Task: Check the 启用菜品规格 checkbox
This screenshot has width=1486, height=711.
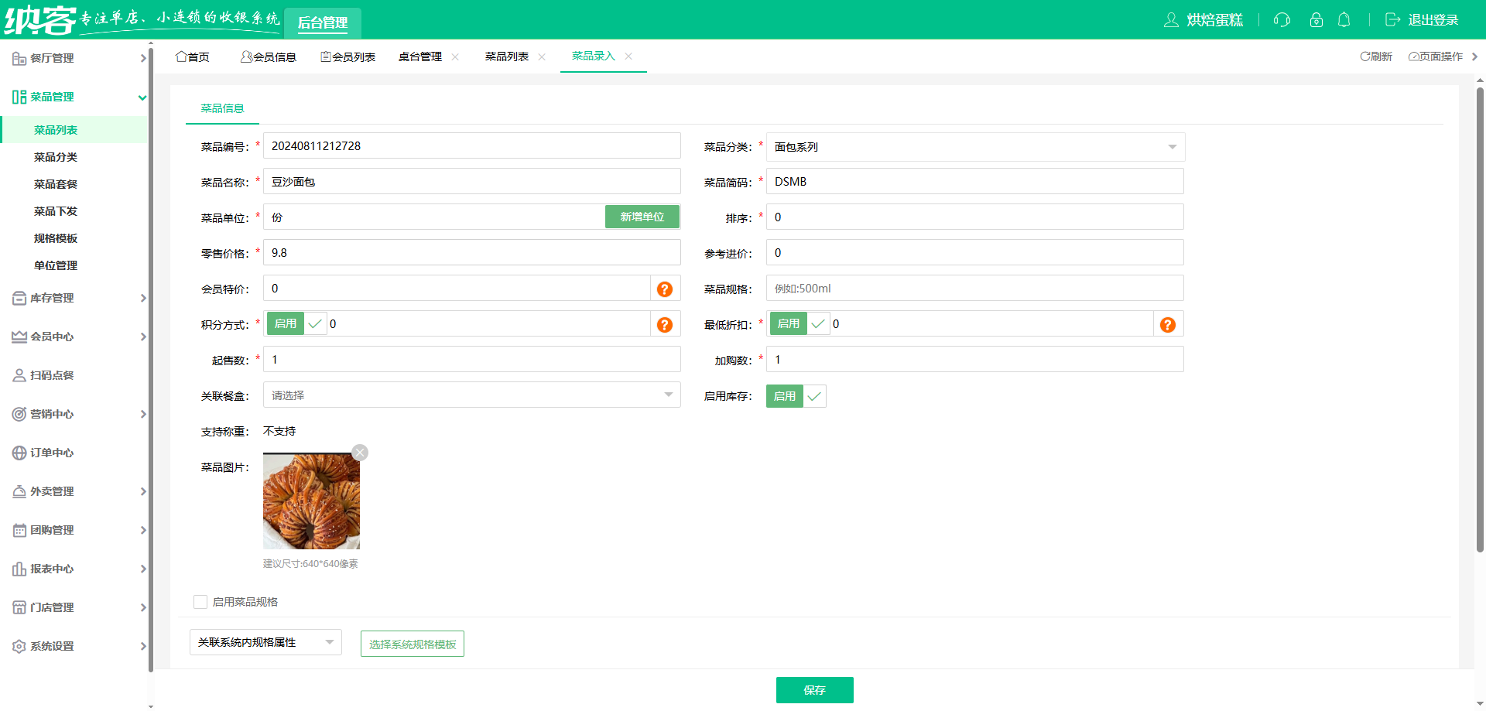Action: pyautogui.click(x=200, y=601)
